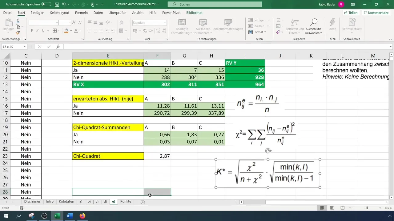The image size is (394, 221).
Task: Click the percent style icon
Action: pos(145,31)
